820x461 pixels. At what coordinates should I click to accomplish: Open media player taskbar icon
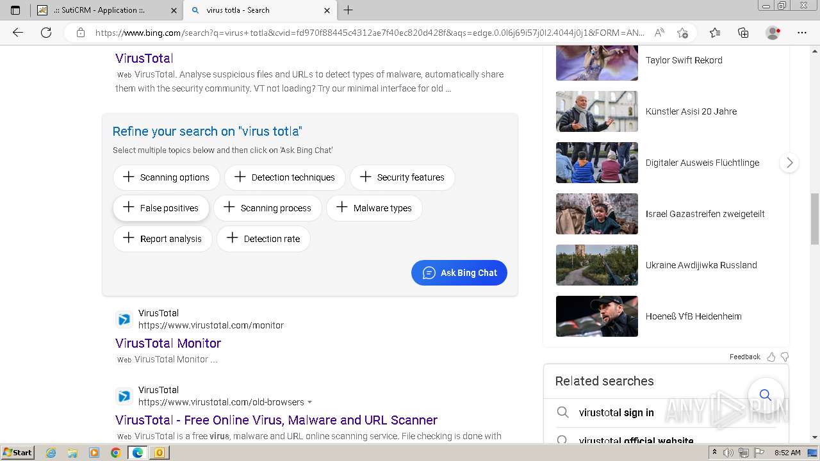[x=94, y=453]
